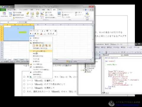Select radio for Sheet3 cell「B1」option
This screenshot has width=142, height=107.
tap(24, 92)
